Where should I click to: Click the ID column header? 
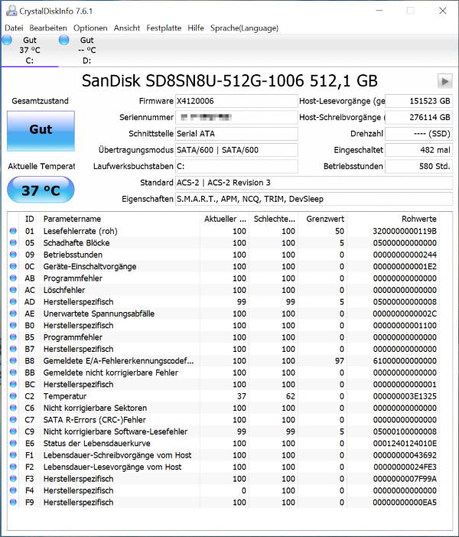(30, 219)
